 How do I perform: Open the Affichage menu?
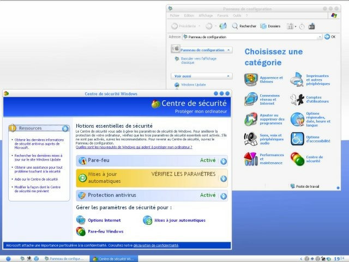click(x=206, y=16)
